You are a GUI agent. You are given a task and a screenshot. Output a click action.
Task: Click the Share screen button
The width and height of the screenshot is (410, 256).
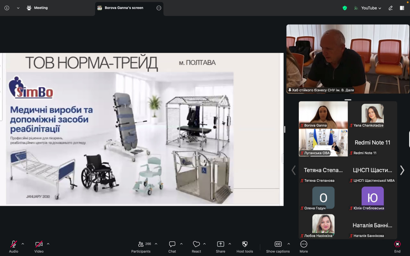pos(220,247)
